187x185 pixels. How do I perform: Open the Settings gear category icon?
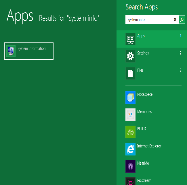coord(130,56)
